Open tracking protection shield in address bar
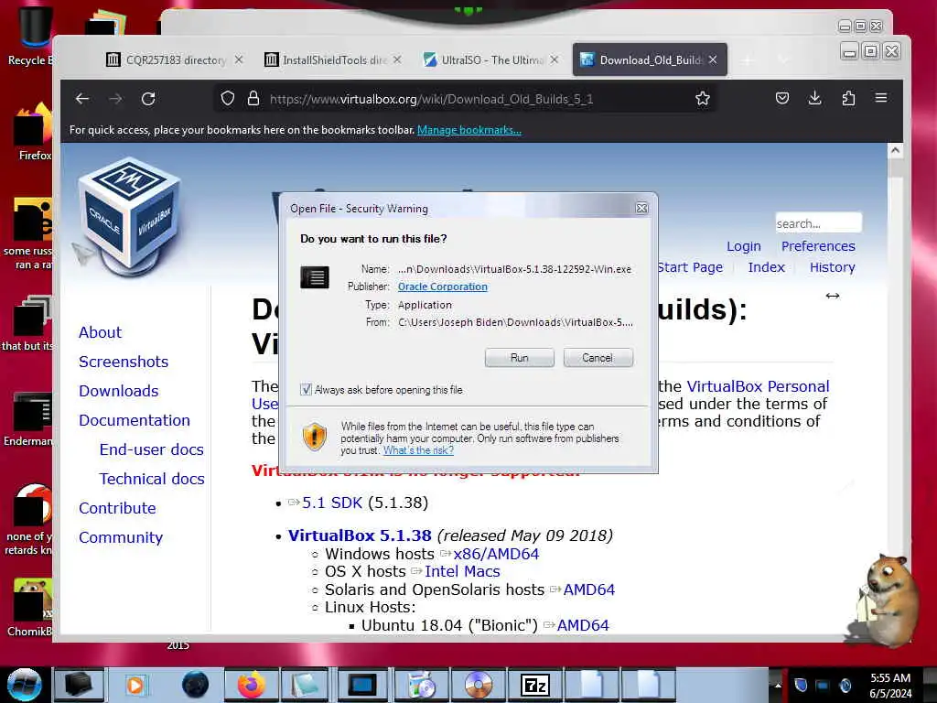The image size is (937, 703). click(228, 99)
